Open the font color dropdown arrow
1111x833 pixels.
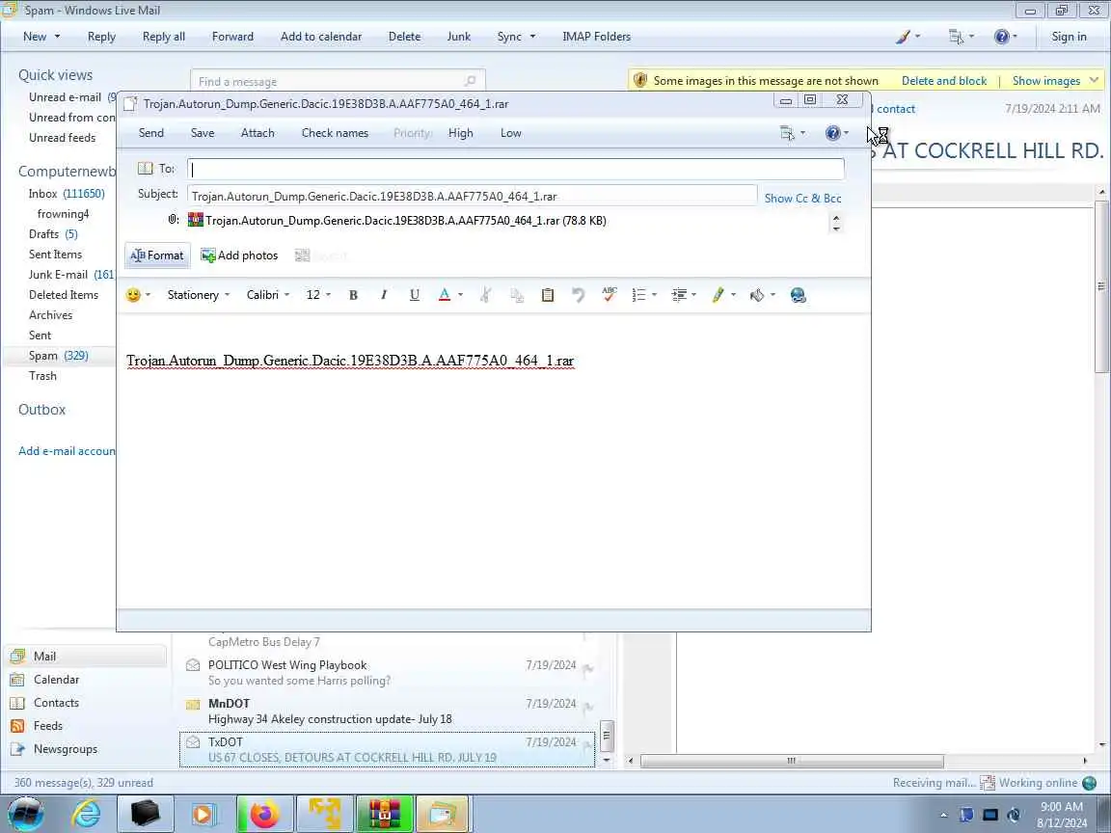click(461, 295)
